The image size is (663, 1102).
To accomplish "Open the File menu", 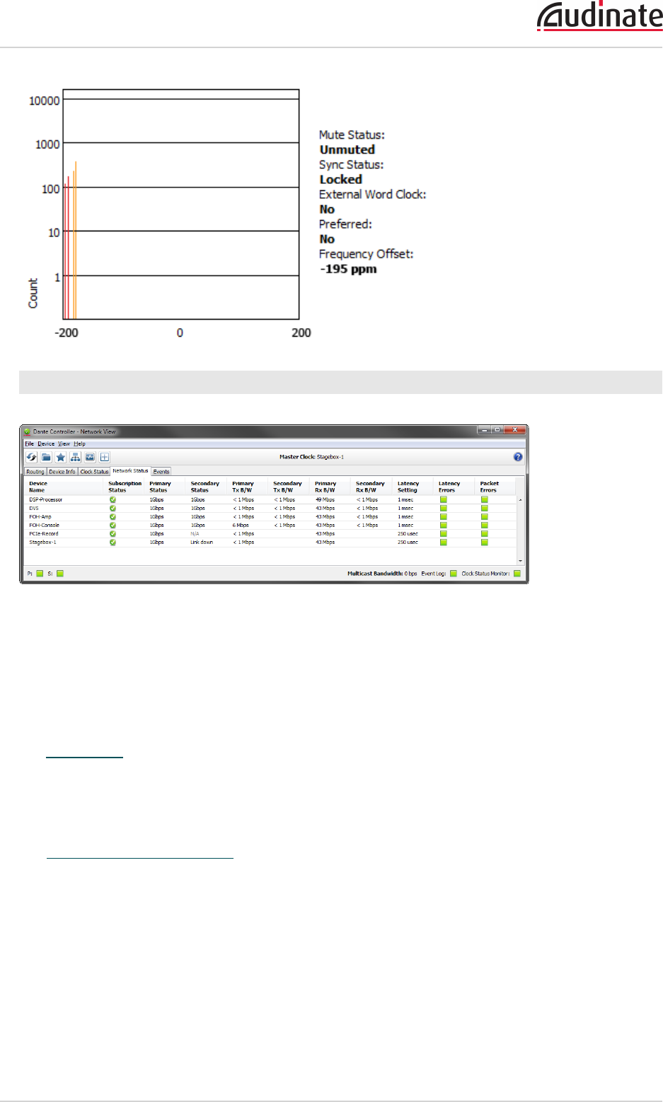I will click(30, 443).
